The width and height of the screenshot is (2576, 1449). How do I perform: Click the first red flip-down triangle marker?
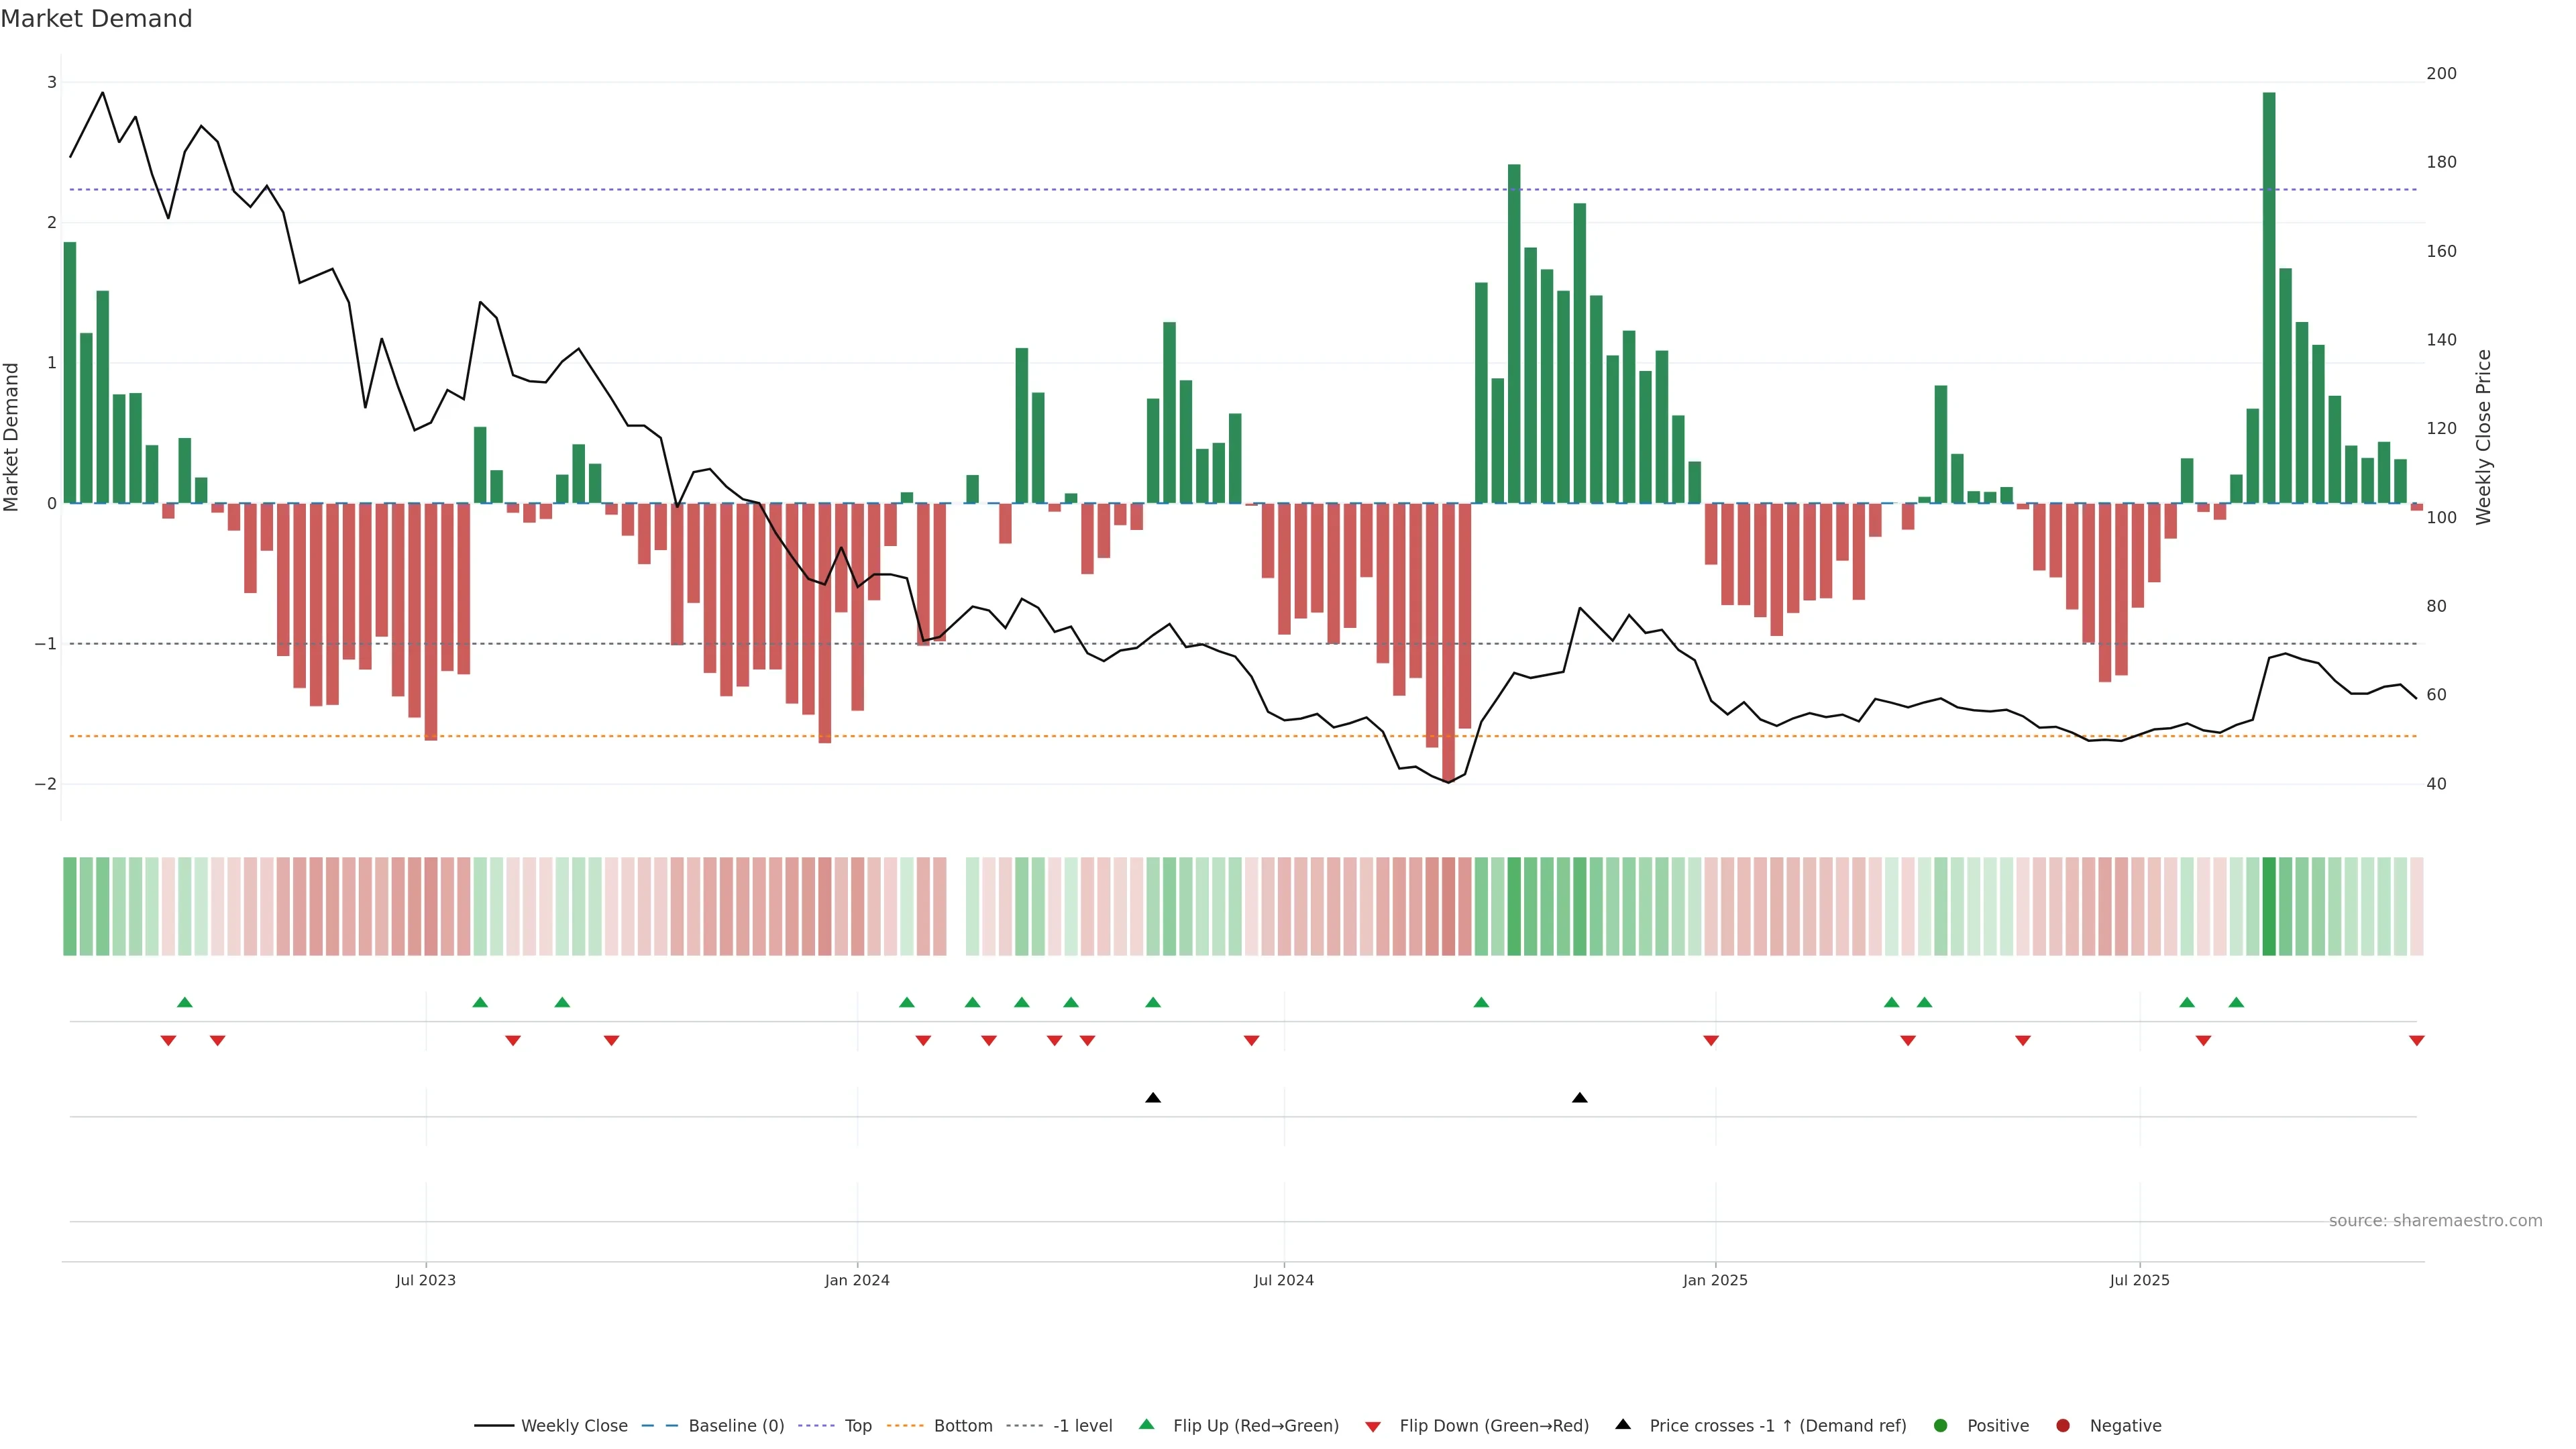[168, 1041]
